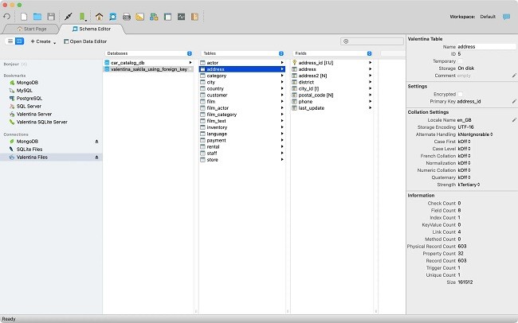
Task: Enable the Temporary checkbox
Action: [460, 61]
